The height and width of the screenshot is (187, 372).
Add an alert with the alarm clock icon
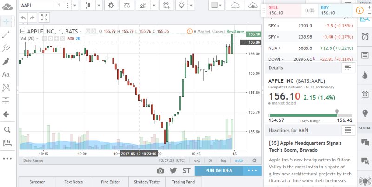(167, 5)
